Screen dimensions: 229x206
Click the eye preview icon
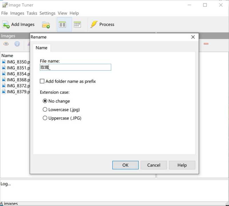click(6, 44)
